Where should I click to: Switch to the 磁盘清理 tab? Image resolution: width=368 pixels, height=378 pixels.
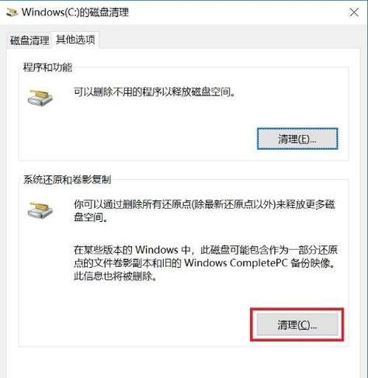point(30,40)
